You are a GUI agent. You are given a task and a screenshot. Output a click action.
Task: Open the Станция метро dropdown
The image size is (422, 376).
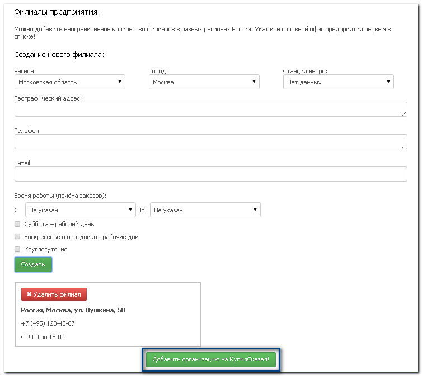pos(338,82)
